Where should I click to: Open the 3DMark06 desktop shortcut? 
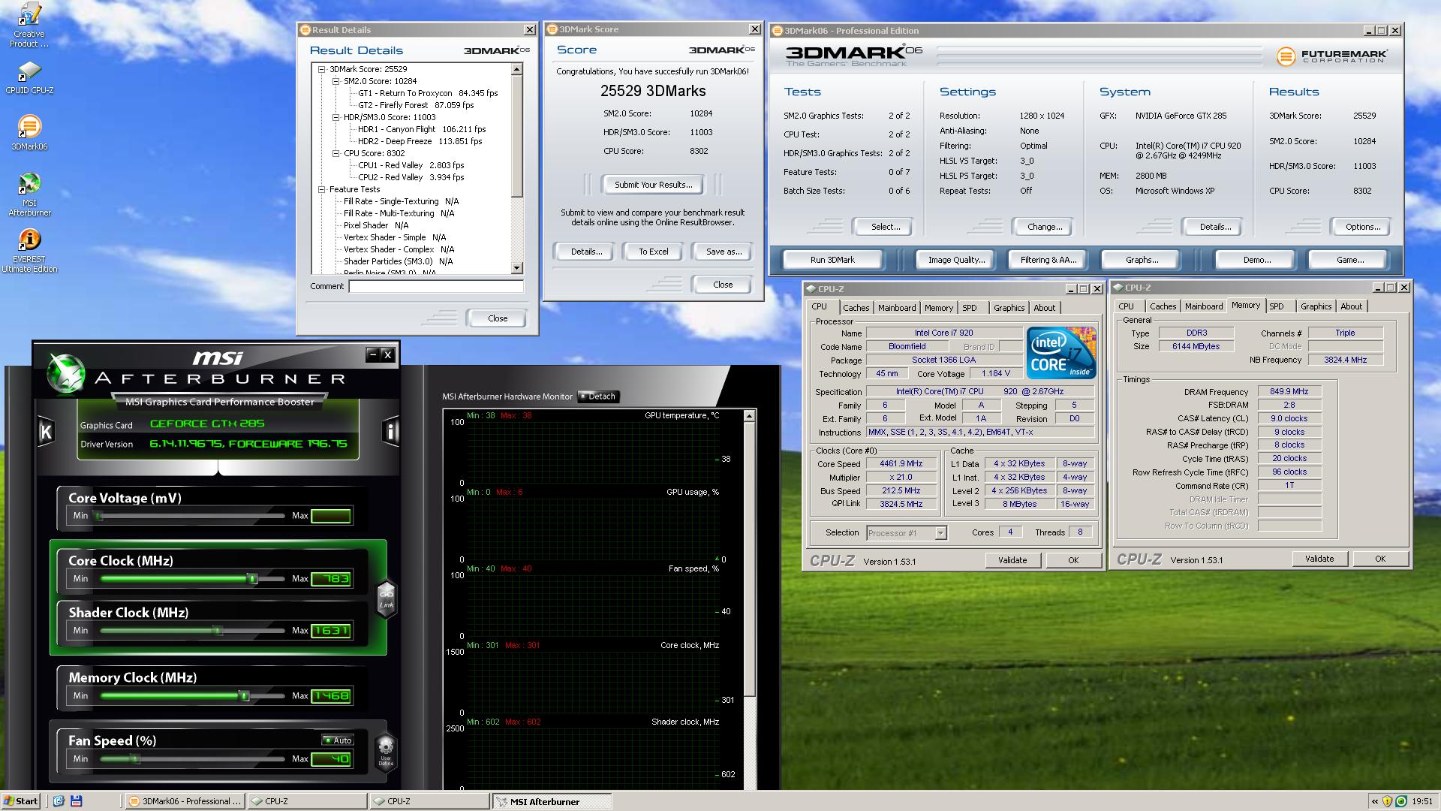[29, 128]
